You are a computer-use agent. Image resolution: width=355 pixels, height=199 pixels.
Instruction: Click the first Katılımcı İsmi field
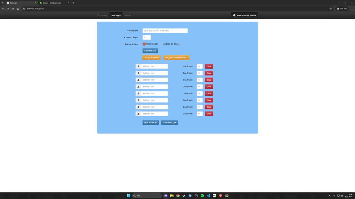point(154,66)
